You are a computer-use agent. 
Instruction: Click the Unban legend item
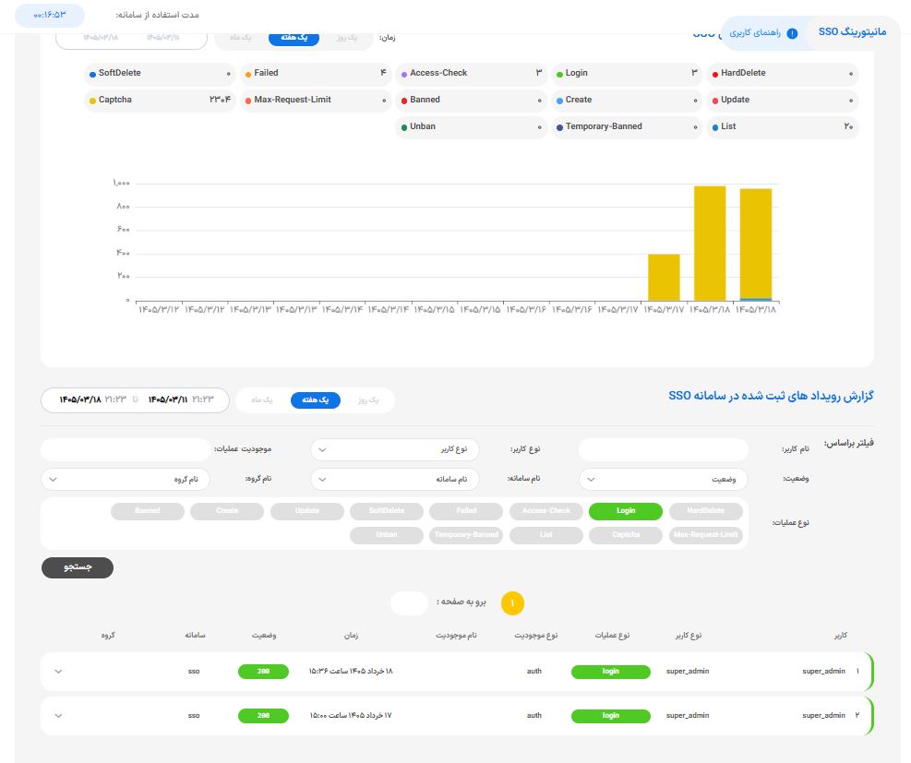472,126
